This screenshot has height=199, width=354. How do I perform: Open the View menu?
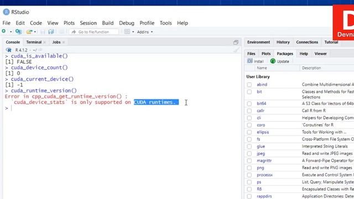click(53, 23)
